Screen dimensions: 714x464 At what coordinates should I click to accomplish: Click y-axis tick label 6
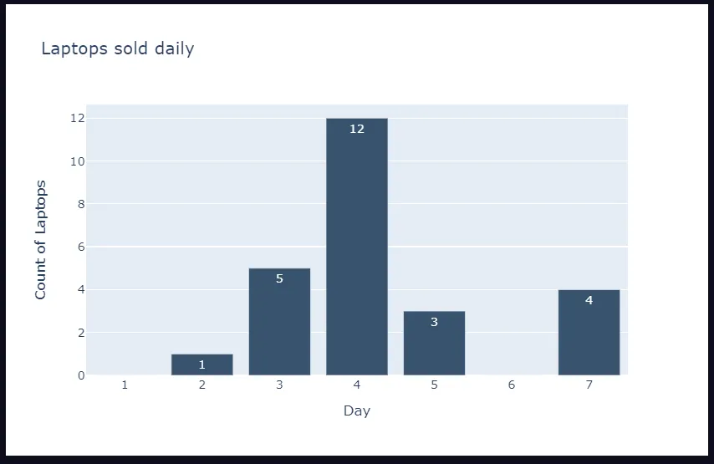point(81,247)
